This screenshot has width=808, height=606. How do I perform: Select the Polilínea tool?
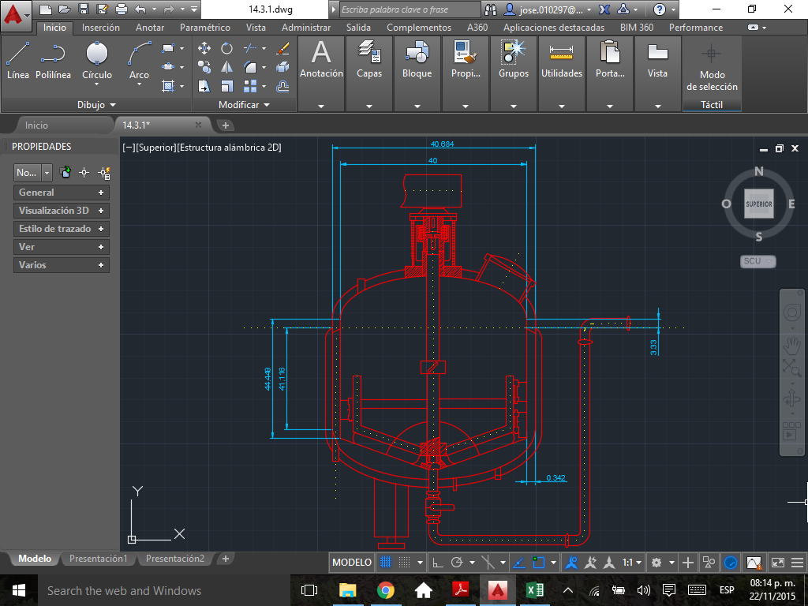[53, 61]
